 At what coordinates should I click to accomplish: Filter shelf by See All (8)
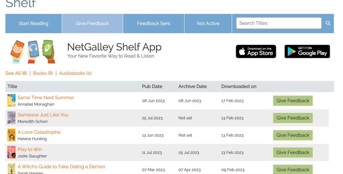point(16,73)
